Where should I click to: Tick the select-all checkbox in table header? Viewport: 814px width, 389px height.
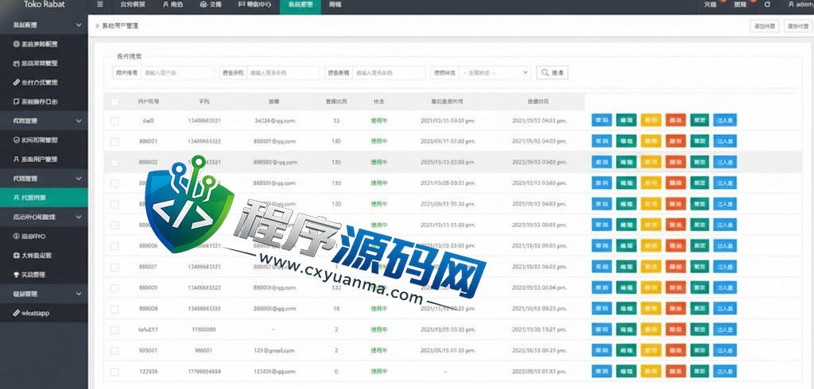(x=114, y=102)
